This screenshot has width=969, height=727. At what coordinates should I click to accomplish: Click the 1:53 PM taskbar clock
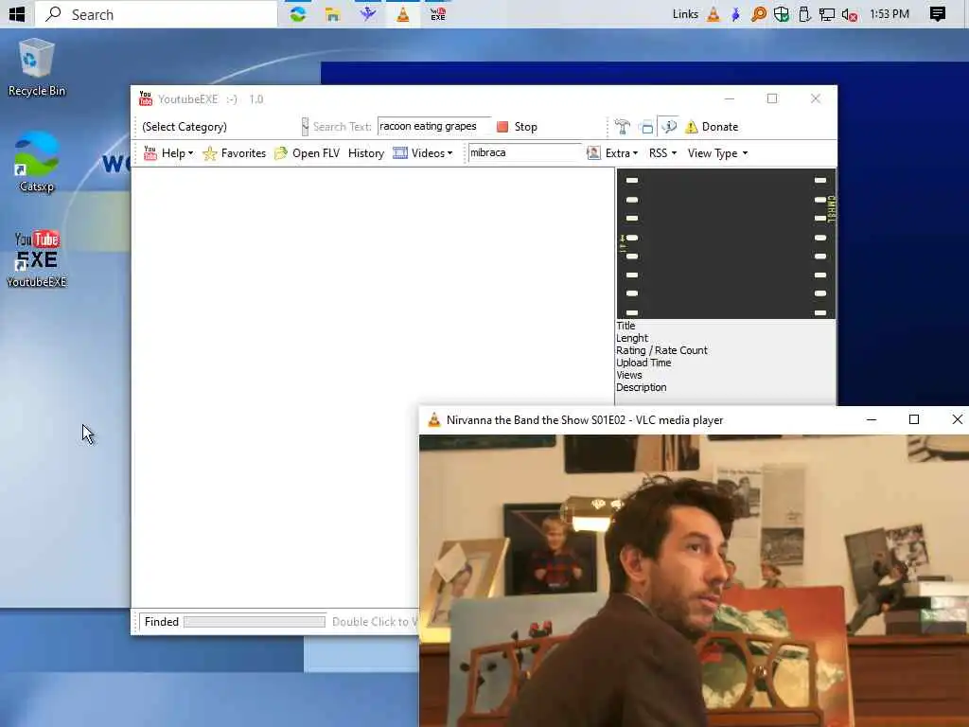[x=890, y=14]
